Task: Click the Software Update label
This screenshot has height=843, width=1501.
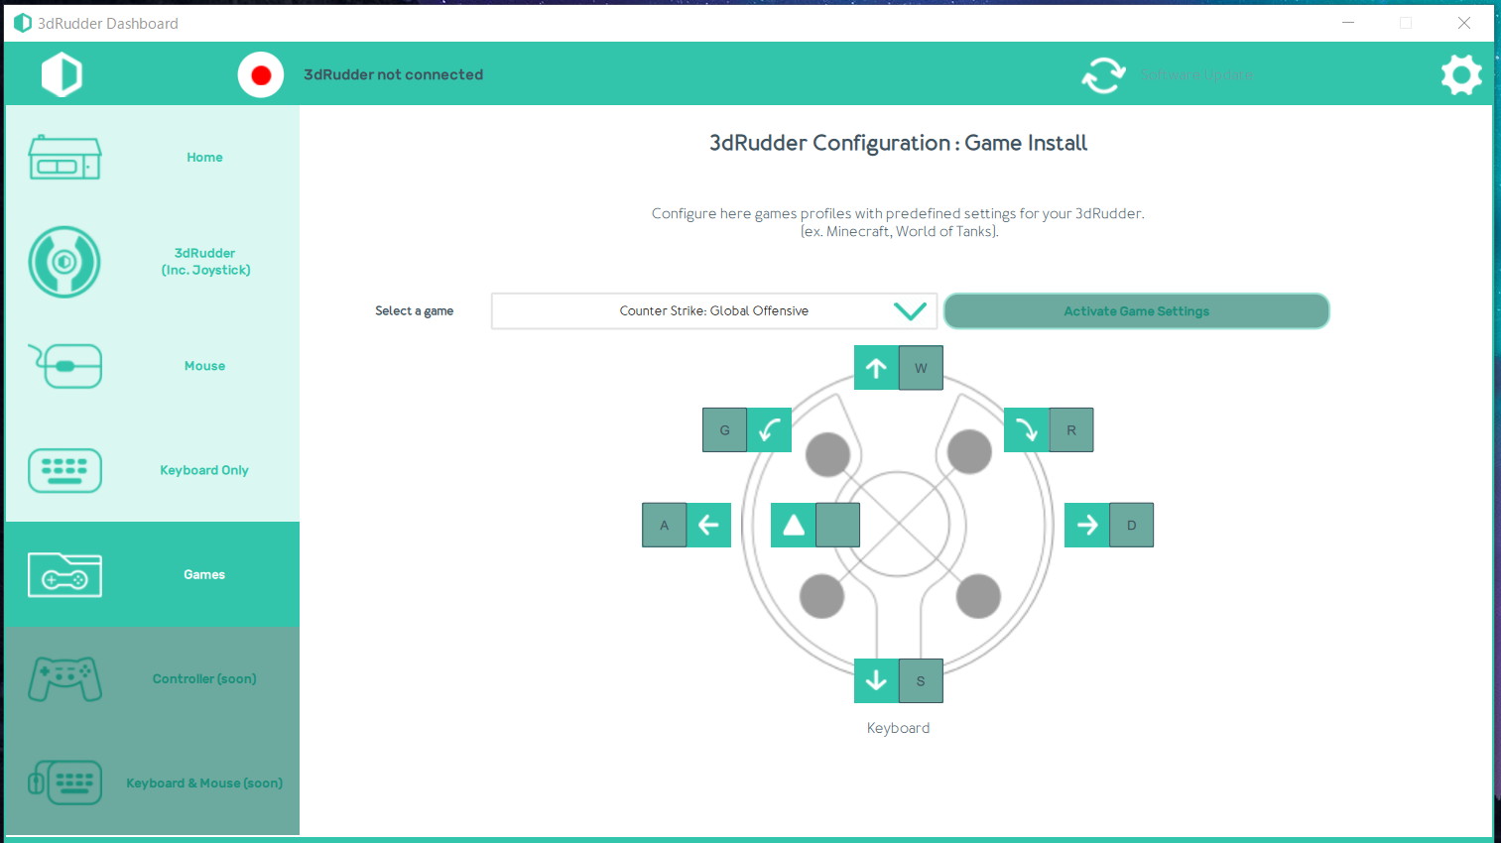Action: click(1196, 74)
